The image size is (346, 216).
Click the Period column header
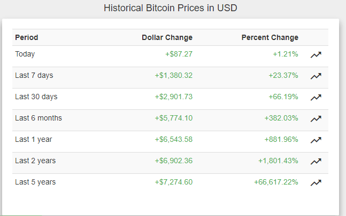[x=27, y=37]
